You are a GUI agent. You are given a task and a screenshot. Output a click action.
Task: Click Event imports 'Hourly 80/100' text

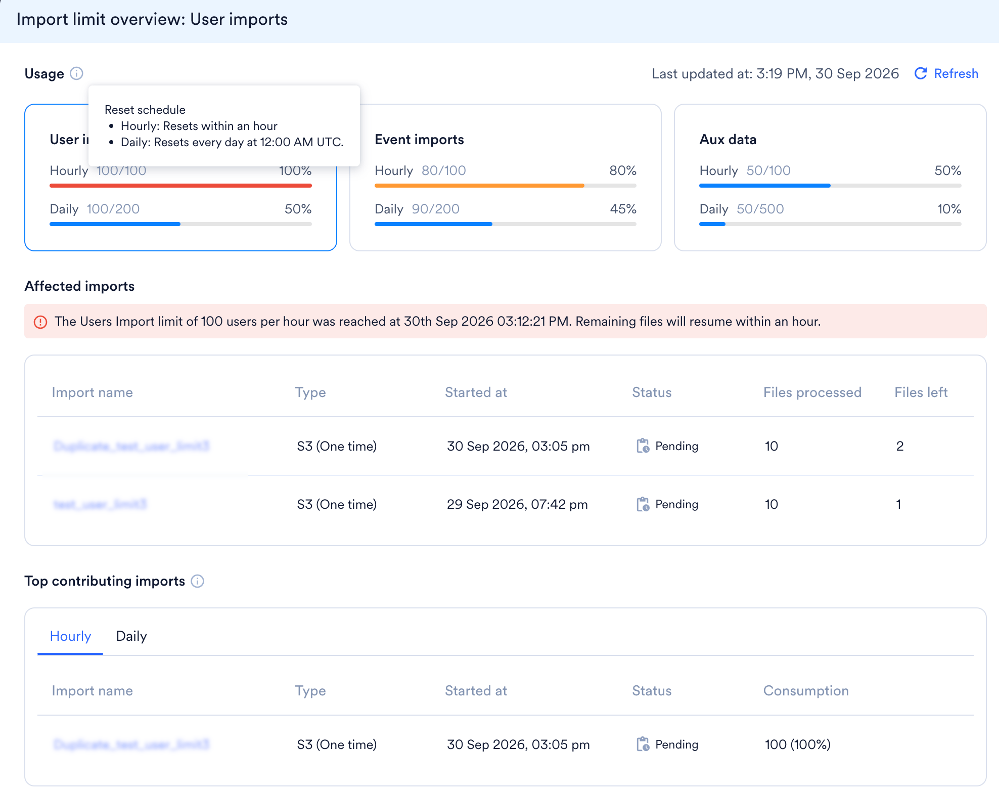coord(420,171)
